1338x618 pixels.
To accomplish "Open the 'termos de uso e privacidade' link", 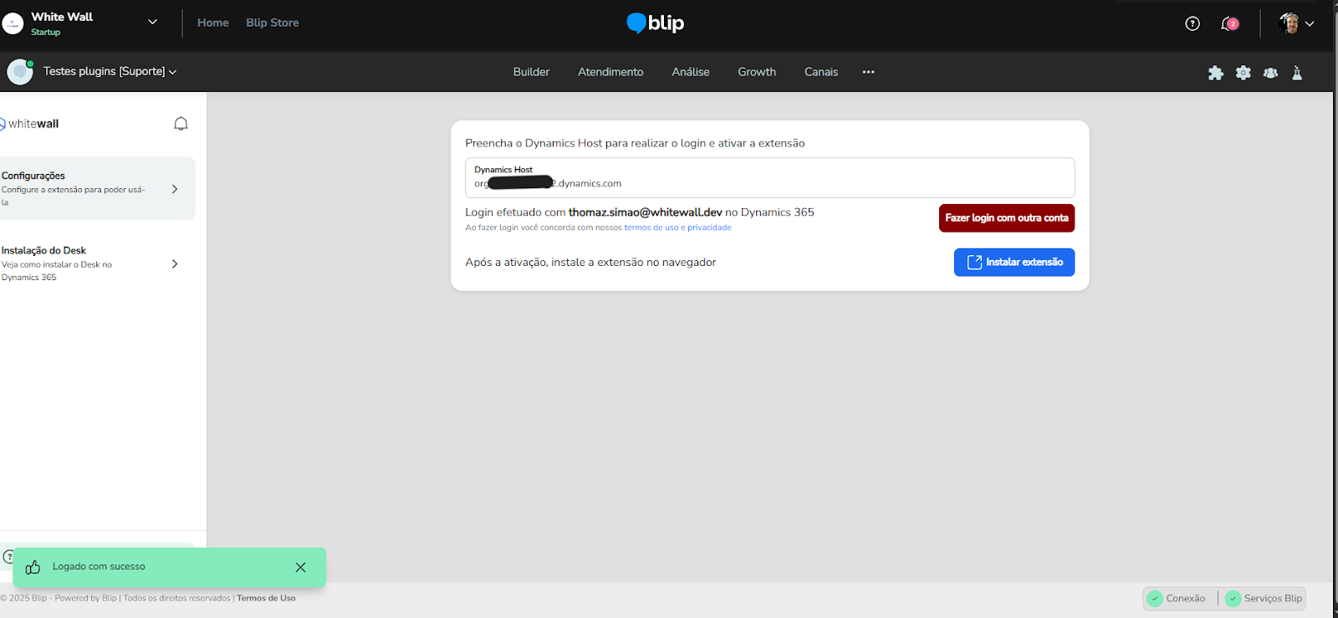I will coord(677,227).
